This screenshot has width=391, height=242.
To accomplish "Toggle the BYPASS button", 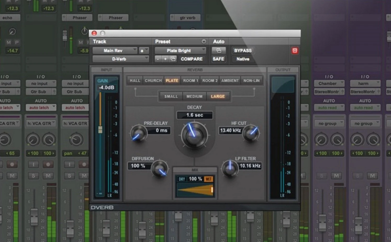I will 243,51.
